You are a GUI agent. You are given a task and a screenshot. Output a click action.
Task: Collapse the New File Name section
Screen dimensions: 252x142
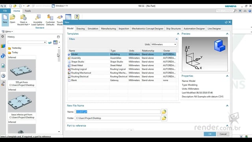click(x=227, y=106)
